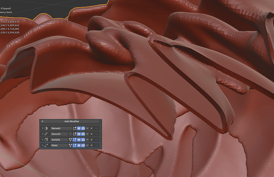Expand the Remesh modifier panel

42,128
